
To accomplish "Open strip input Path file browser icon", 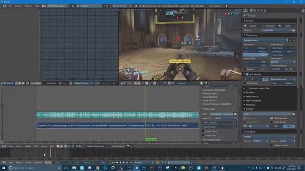I will [235, 114].
